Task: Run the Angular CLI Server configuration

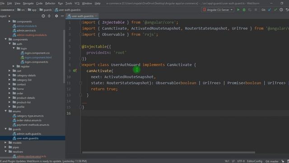Action: 238,10
